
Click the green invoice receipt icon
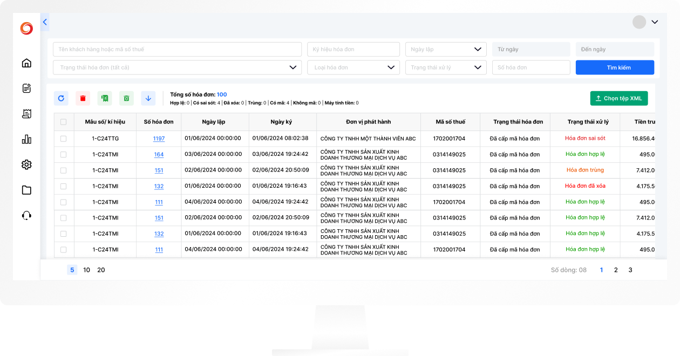[105, 98]
